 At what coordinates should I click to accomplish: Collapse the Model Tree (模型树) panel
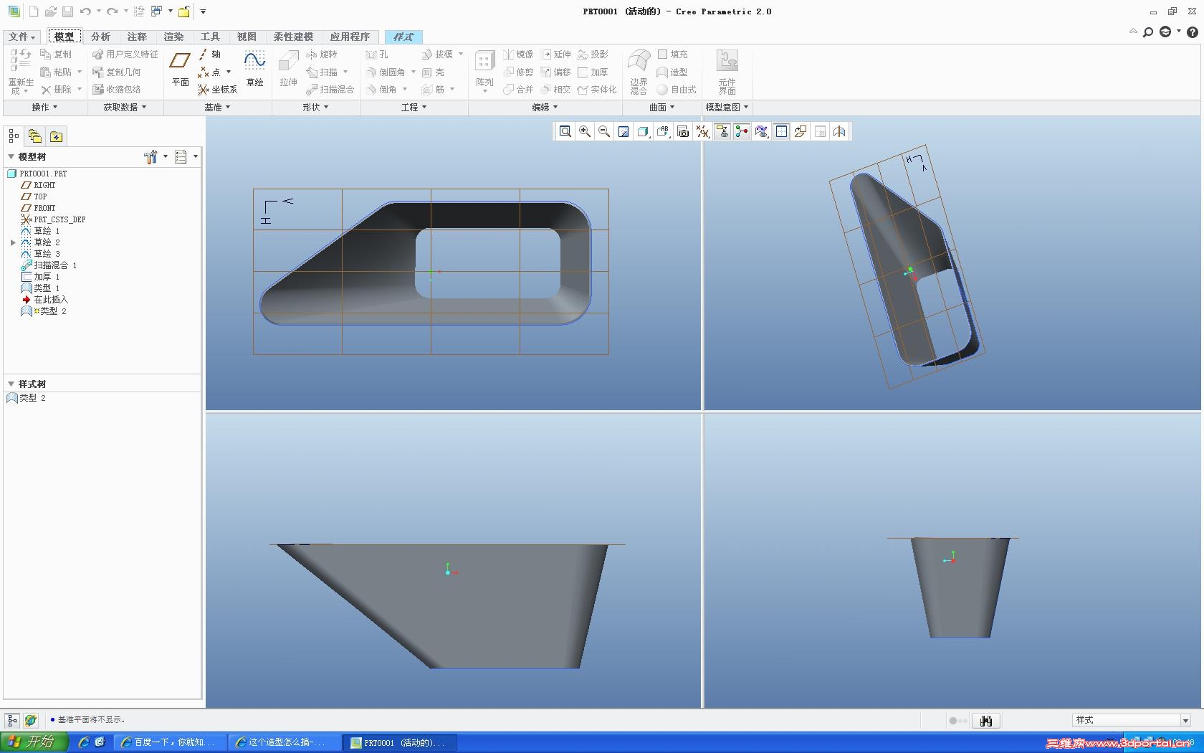[x=11, y=156]
